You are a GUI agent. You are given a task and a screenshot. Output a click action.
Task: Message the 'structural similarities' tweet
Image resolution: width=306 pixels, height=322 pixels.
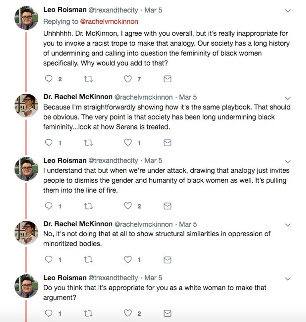click(x=168, y=260)
